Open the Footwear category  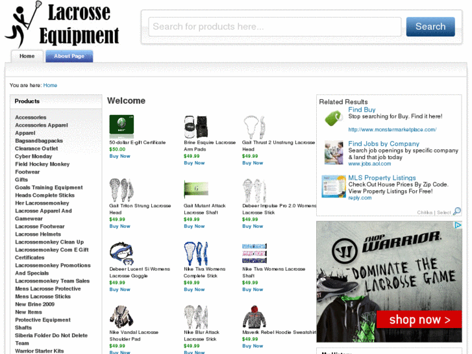pyautogui.click(x=27, y=172)
